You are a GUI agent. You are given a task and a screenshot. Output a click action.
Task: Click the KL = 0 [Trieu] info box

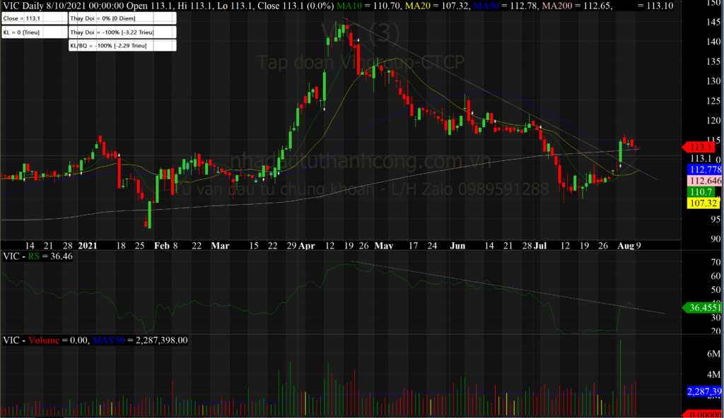click(x=33, y=32)
